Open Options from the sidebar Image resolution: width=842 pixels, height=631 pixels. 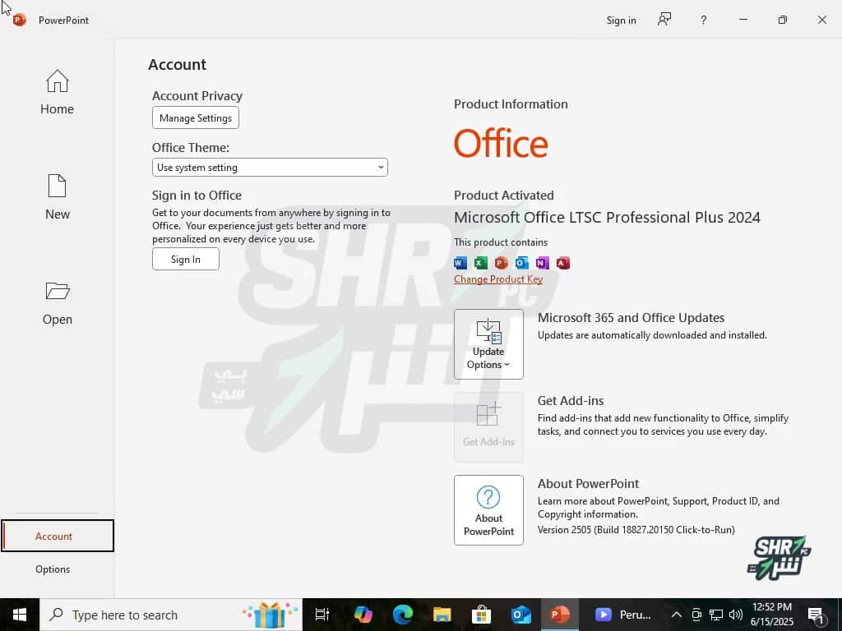(53, 569)
